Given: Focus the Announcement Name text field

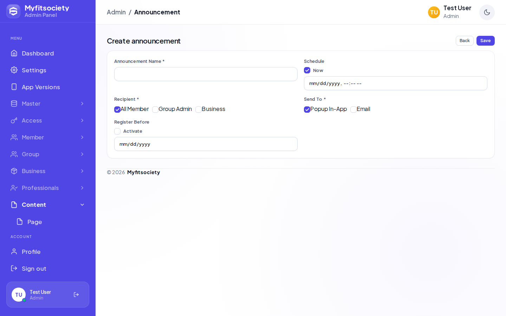Looking at the screenshot, I should coord(206,74).
